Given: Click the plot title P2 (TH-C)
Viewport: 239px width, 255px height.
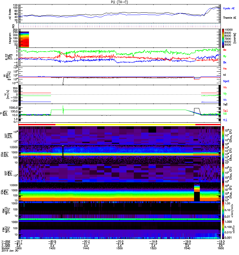Looking at the screenshot, I should click(119, 2).
